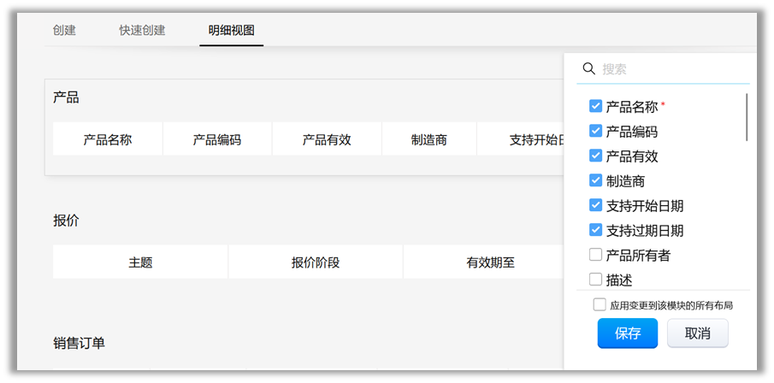The image size is (774, 383).
Task: Open the 快速创建 tab
Action: 142,31
